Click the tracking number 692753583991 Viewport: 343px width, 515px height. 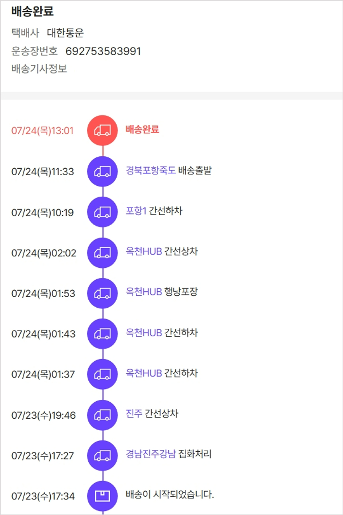(103, 51)
